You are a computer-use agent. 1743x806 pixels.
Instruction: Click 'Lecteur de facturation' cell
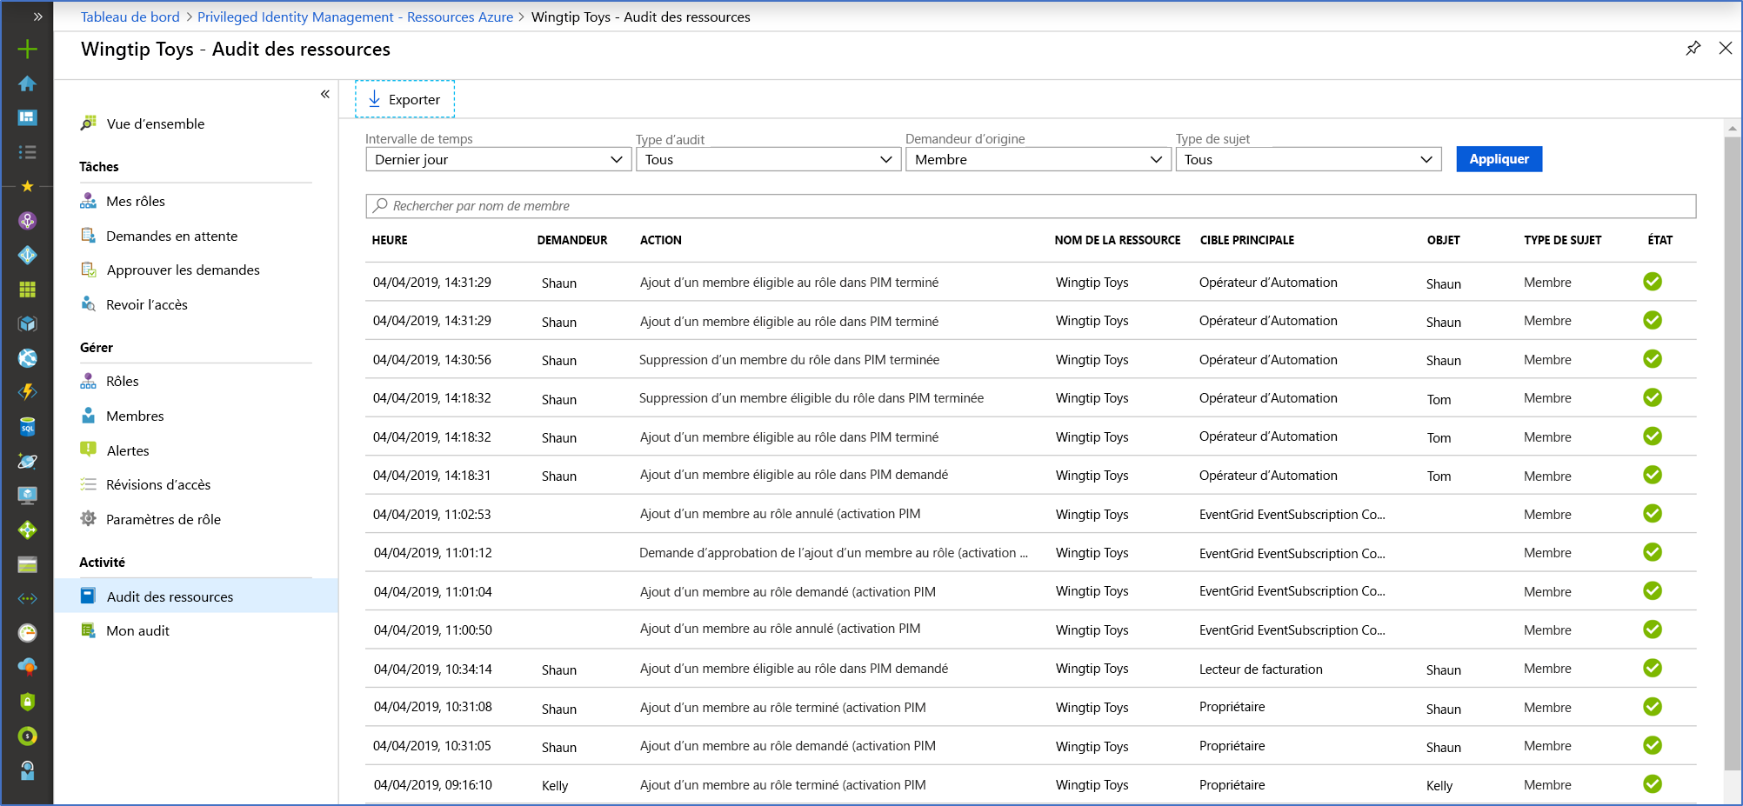pyautogui.click(x=1260, y=669)
